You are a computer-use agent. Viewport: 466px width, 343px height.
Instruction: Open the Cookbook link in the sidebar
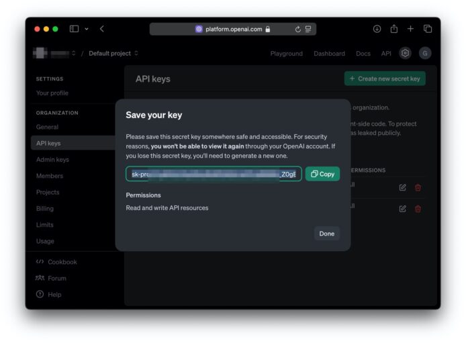(62, 262)
